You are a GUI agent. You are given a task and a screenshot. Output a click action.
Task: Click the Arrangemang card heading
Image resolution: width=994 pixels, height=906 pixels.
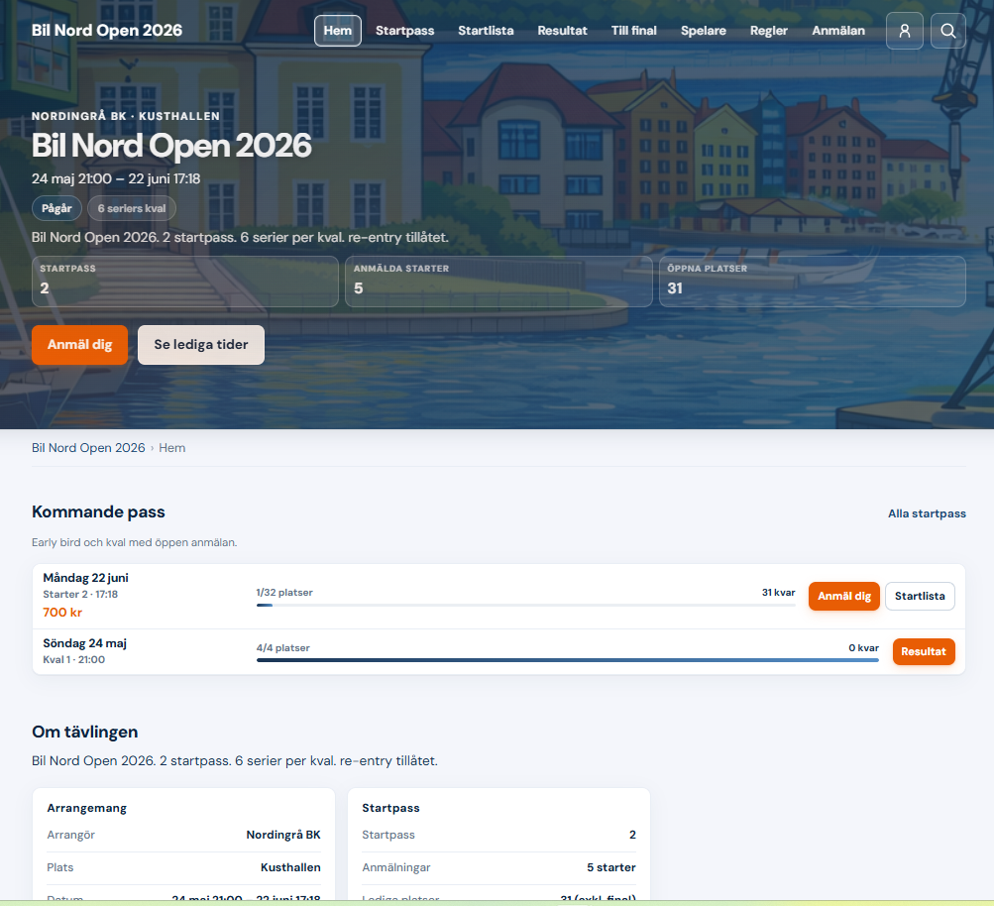click(x=87, y=808)
